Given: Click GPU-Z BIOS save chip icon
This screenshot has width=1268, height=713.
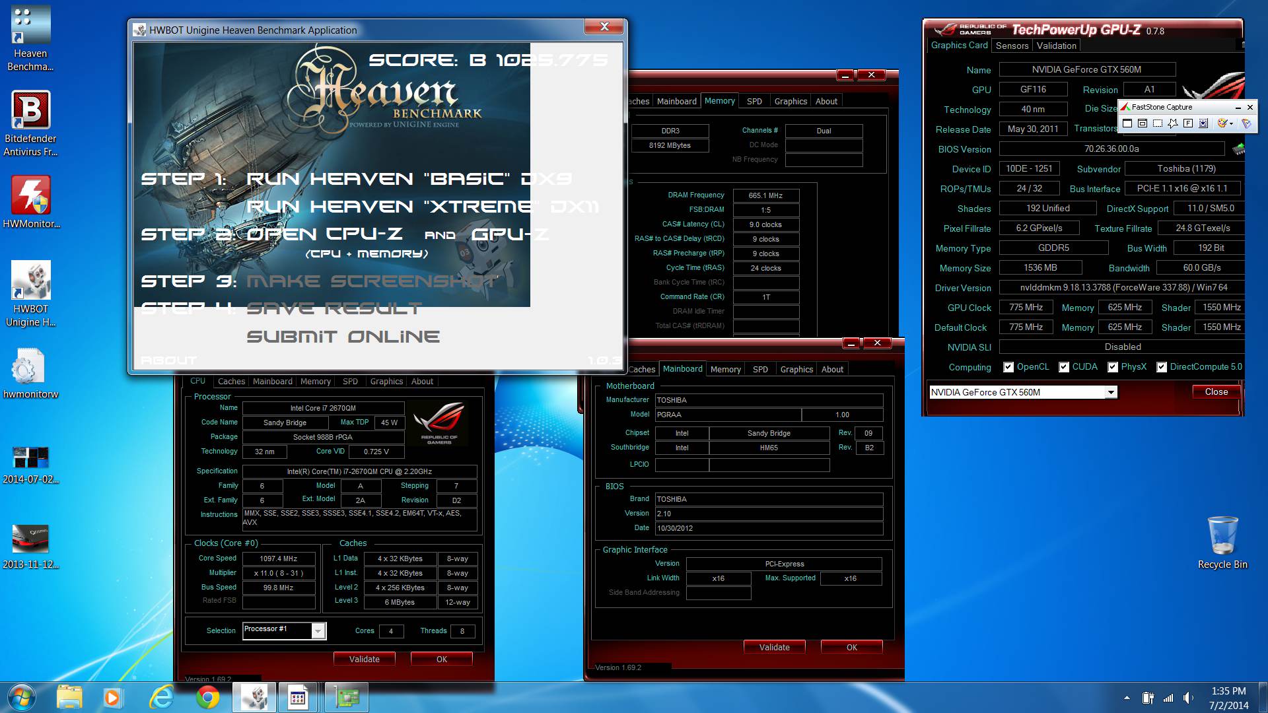Looking at the screenshot, I should [x=1238, y=149].
